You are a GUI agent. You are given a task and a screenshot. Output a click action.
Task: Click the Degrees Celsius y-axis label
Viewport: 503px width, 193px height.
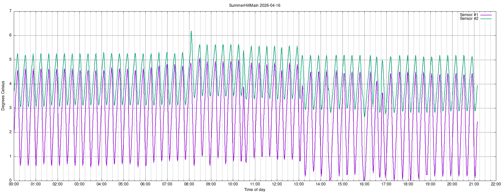coord(3,96)
